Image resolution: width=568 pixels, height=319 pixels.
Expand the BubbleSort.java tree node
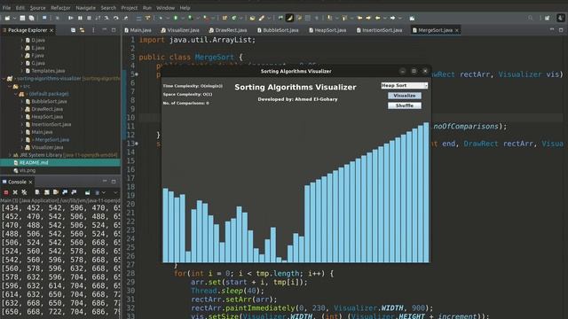(22, 102)
